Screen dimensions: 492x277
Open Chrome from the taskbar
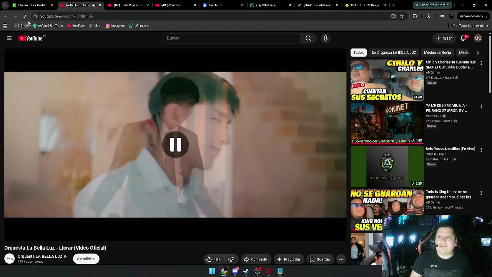pos(223,271)
